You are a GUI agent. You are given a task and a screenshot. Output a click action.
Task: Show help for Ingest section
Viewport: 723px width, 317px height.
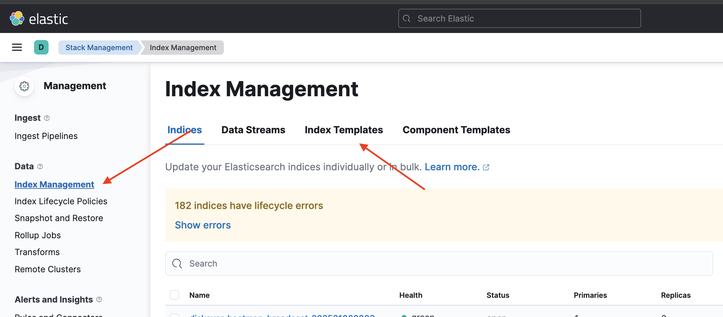(47, 118)
